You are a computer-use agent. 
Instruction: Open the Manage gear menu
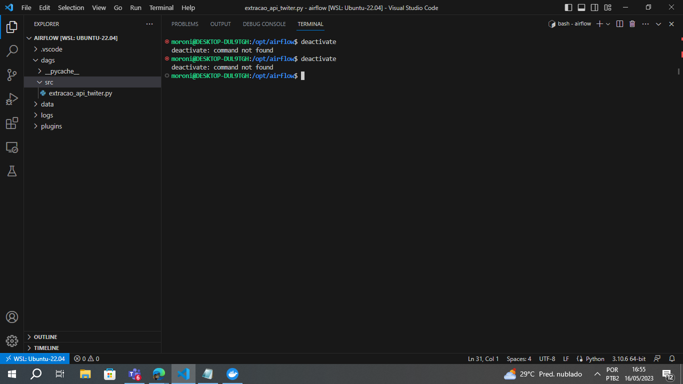point(12,341)
